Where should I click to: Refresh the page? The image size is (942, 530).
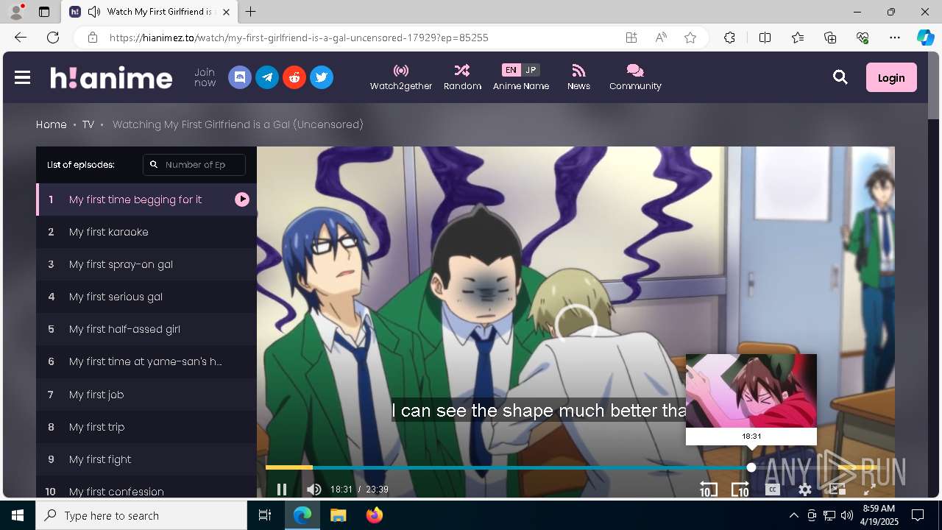53,38
